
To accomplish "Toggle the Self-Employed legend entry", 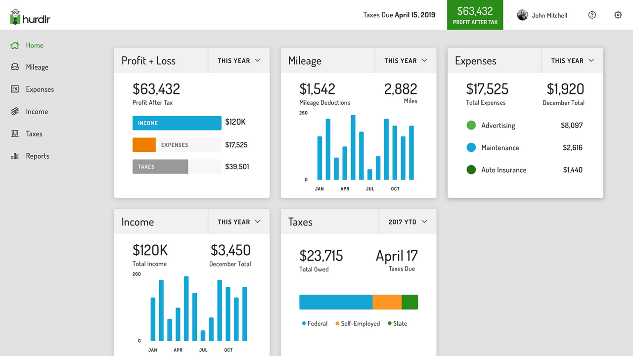I will (358, 323).
